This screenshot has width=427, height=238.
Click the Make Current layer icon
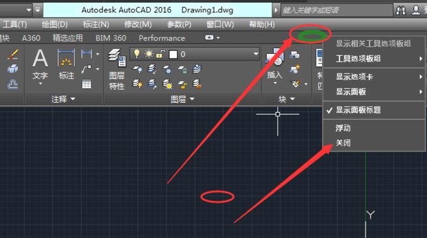197,69
